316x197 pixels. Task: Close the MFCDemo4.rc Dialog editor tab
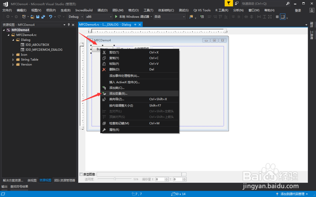click(140, 25)
